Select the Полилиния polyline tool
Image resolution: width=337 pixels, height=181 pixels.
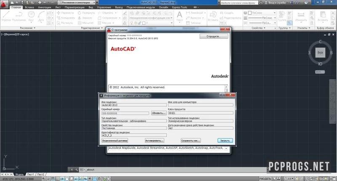coord(19,16)
